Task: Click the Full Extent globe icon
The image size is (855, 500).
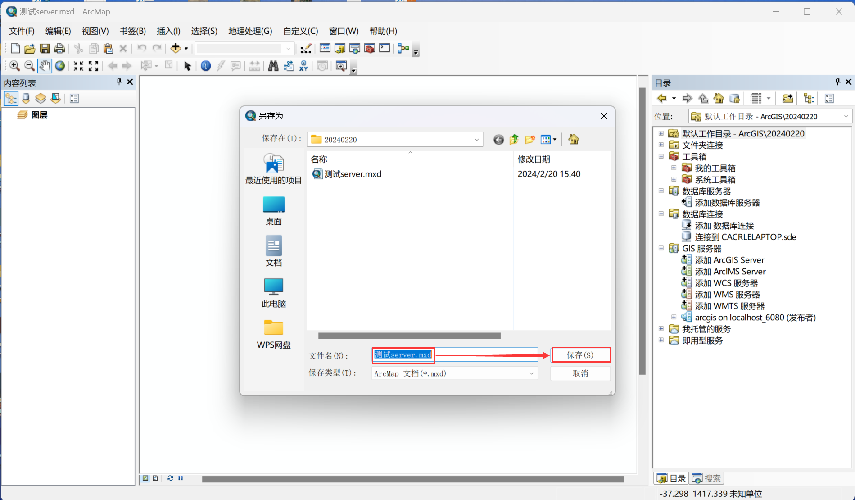Action: coord(60,66)
